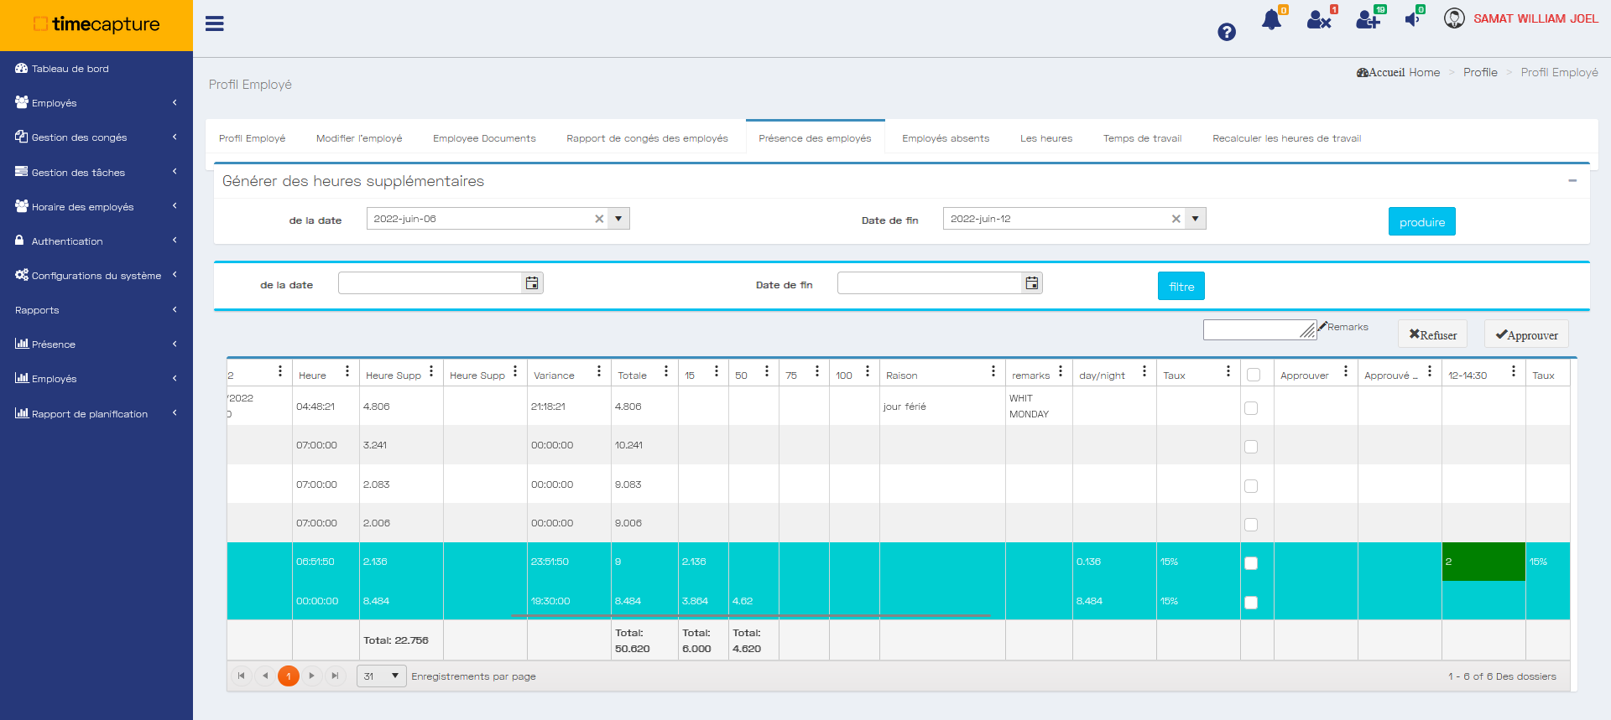The image size is (1611, 720).
Task: Open the Employés absents tab
Action: click(946, 138)
